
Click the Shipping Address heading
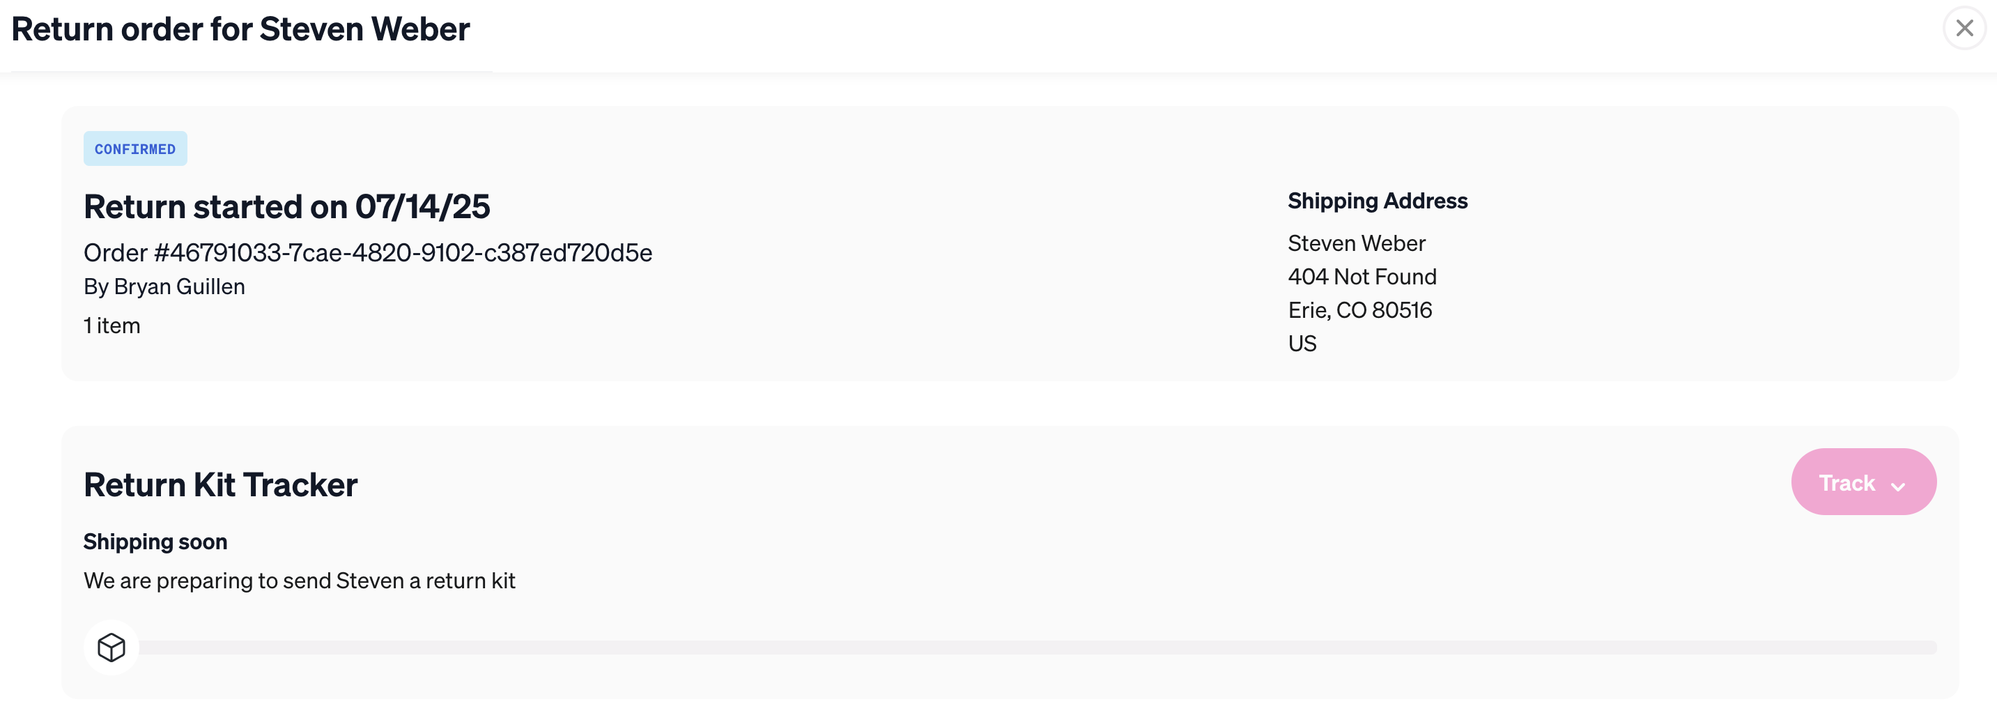point(1378,201)
